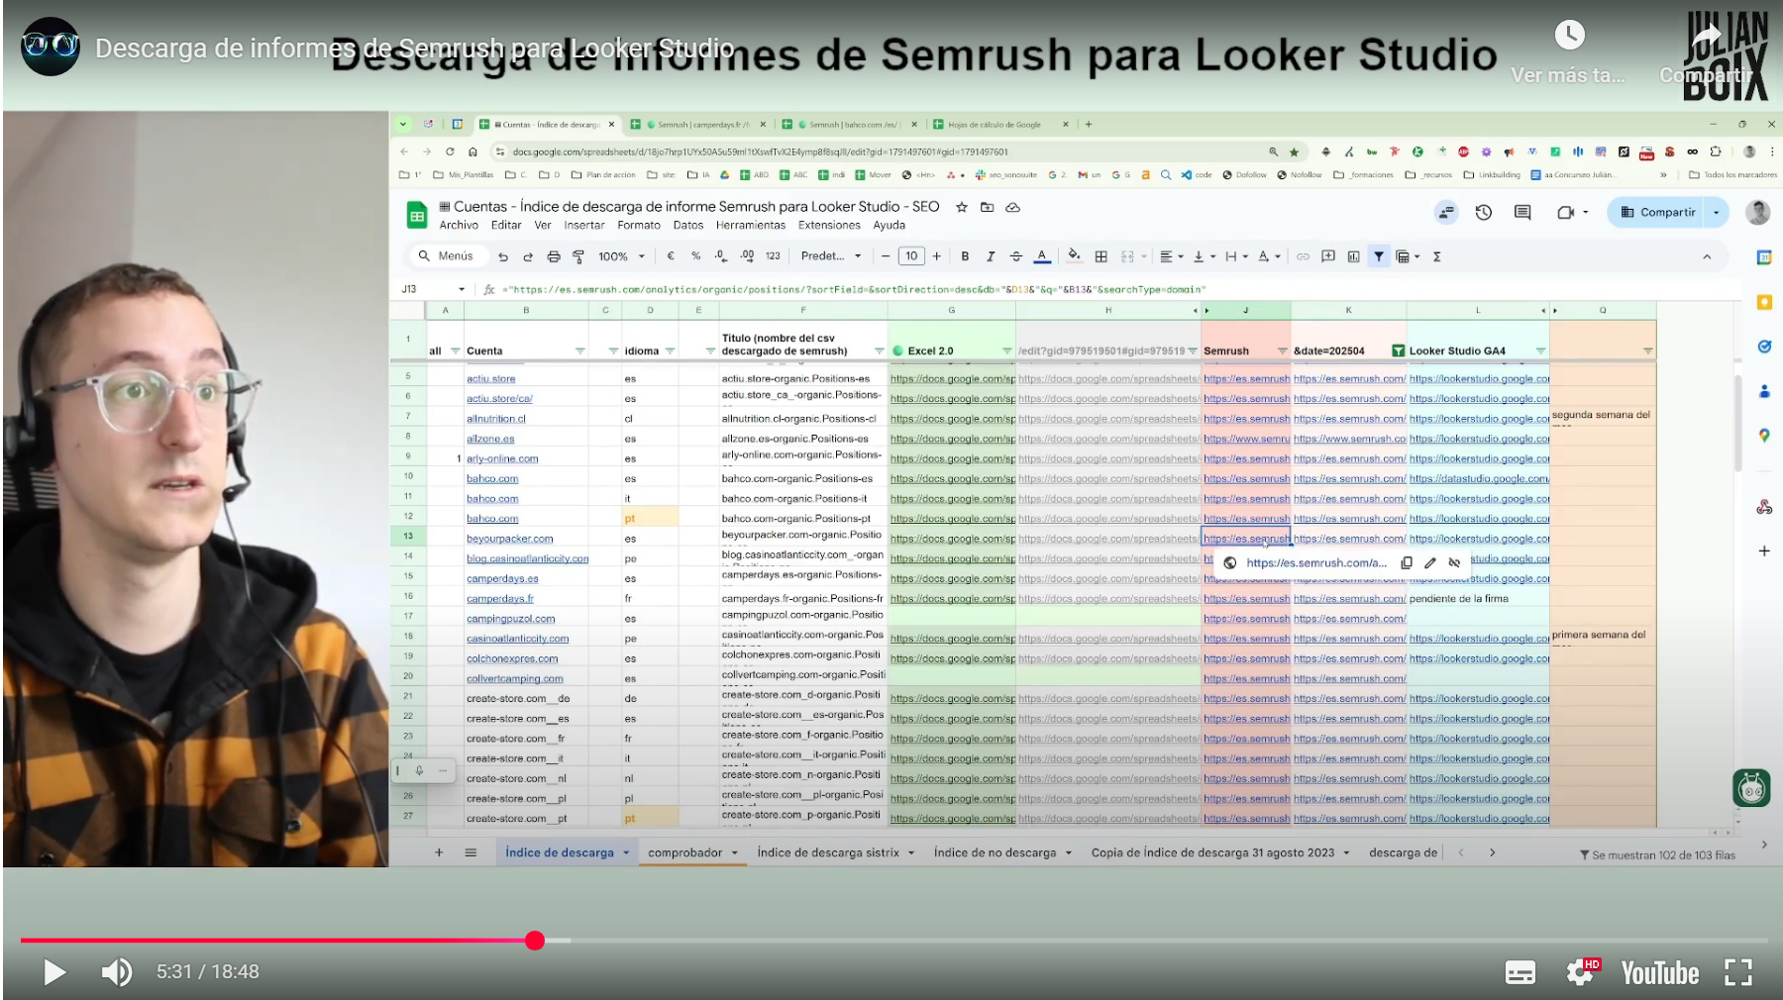Click the Move to folder icon
Image resolution: width=1783 pixels, height=1000 pixels.
(987, 207)
